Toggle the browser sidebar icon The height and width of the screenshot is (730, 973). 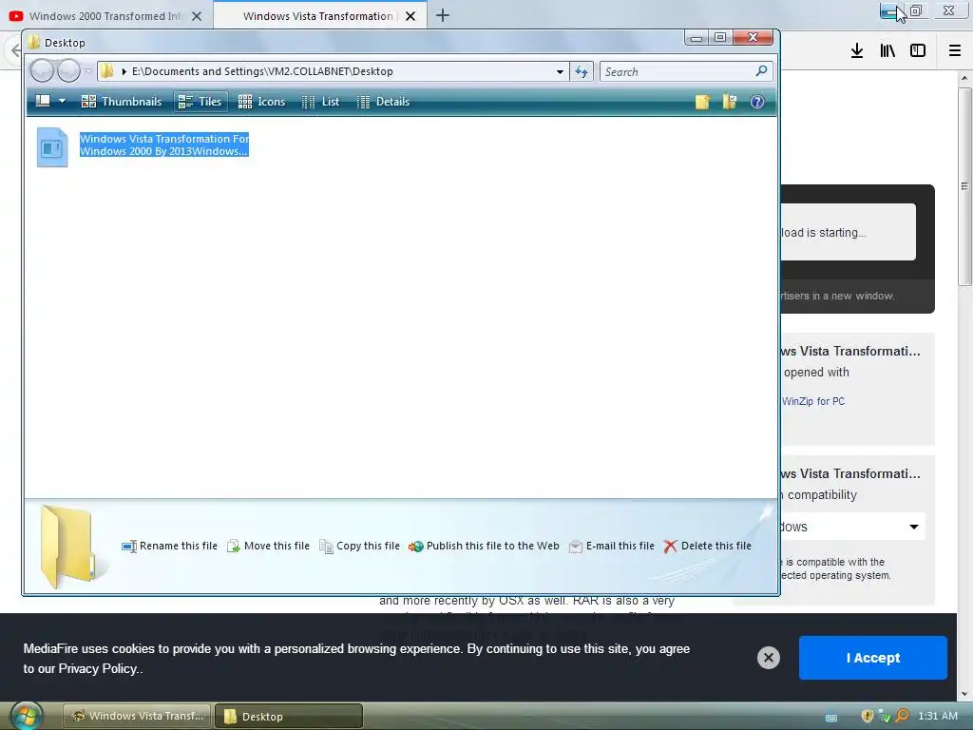(x=918, y=51)
